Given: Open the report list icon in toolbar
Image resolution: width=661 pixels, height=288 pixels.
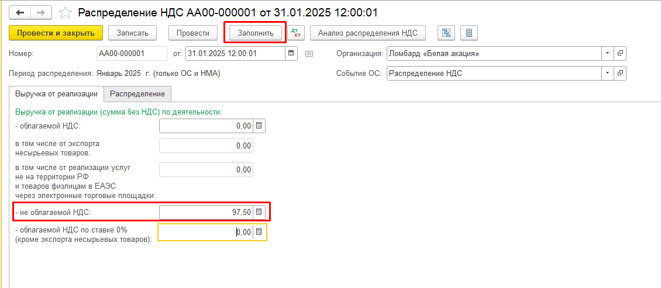Looking at the screenshot, I should 469,33.
